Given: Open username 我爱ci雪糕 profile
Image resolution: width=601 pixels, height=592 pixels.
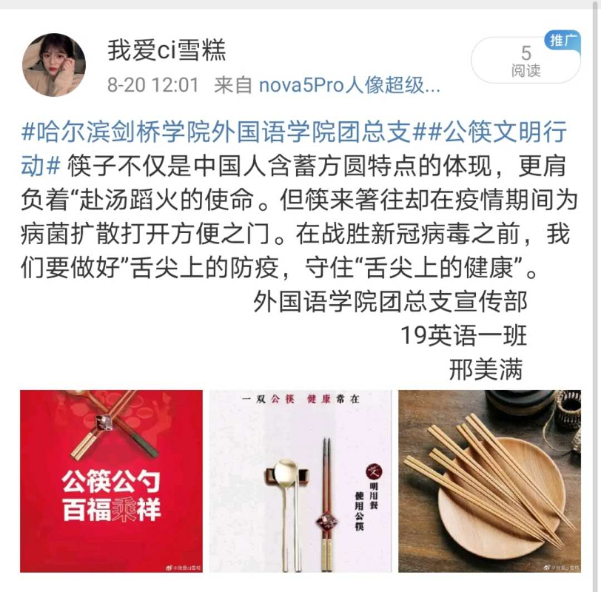Looking at the screenshot, I should [x=167, y=50].
